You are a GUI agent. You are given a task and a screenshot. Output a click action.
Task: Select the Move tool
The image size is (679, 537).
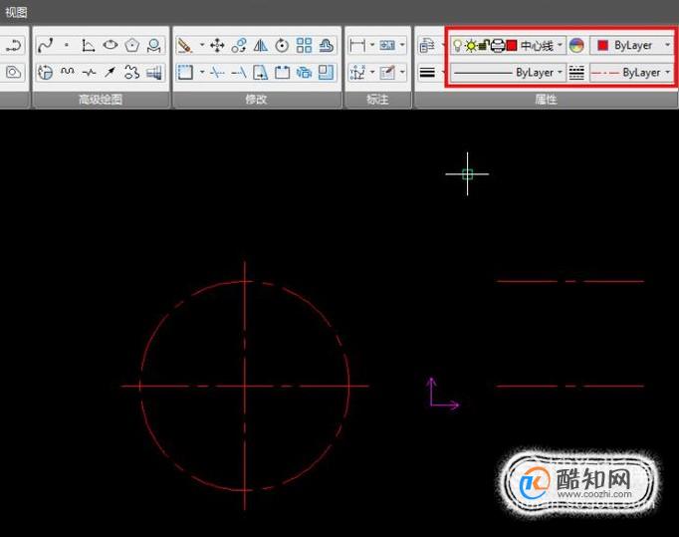point(217,45)
